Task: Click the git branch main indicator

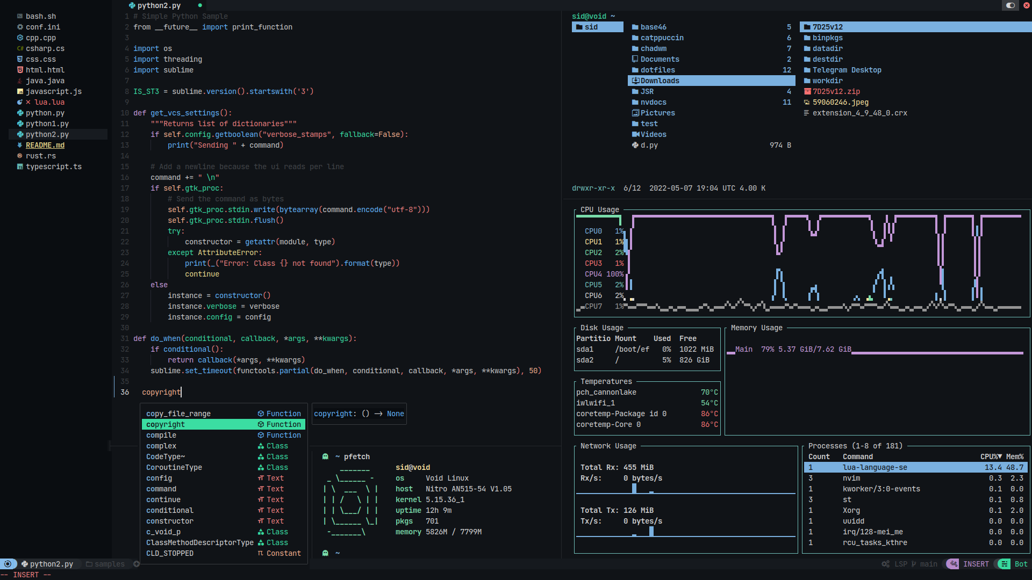Action: [924, 564]
